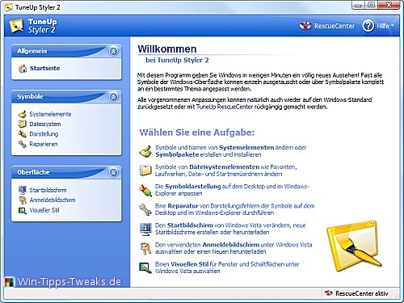Click the Symbolpakete erstellen und installieren link
Viewport: 404px width, 303px height.
coord(208,154)
